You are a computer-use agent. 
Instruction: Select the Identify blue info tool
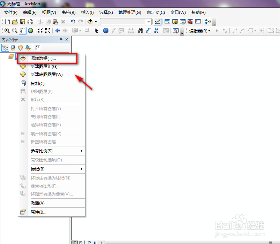pyautogui.click(x=106, y=31)
